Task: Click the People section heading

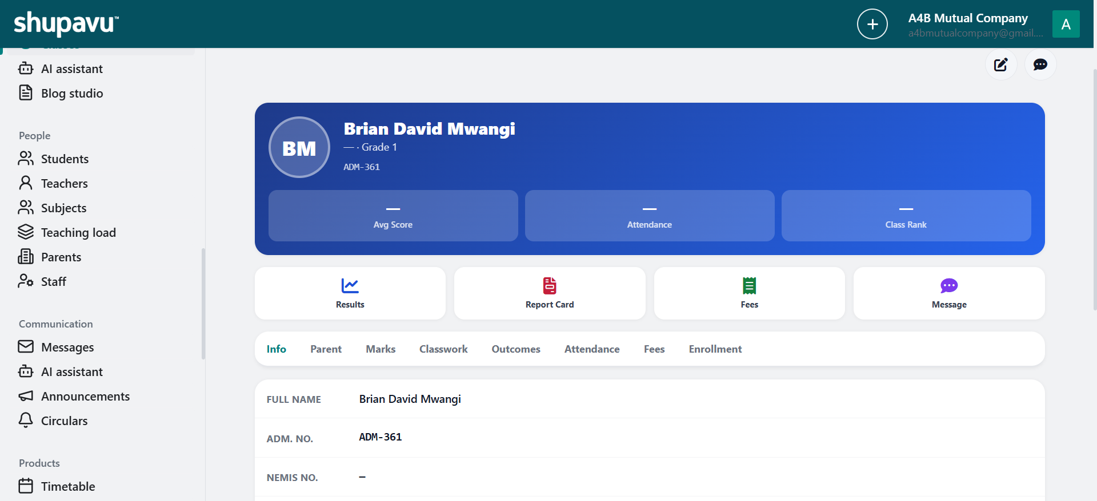Action: click(x=35, y=136)
